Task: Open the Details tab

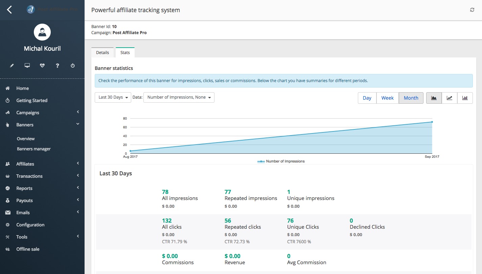Action: 102,53
